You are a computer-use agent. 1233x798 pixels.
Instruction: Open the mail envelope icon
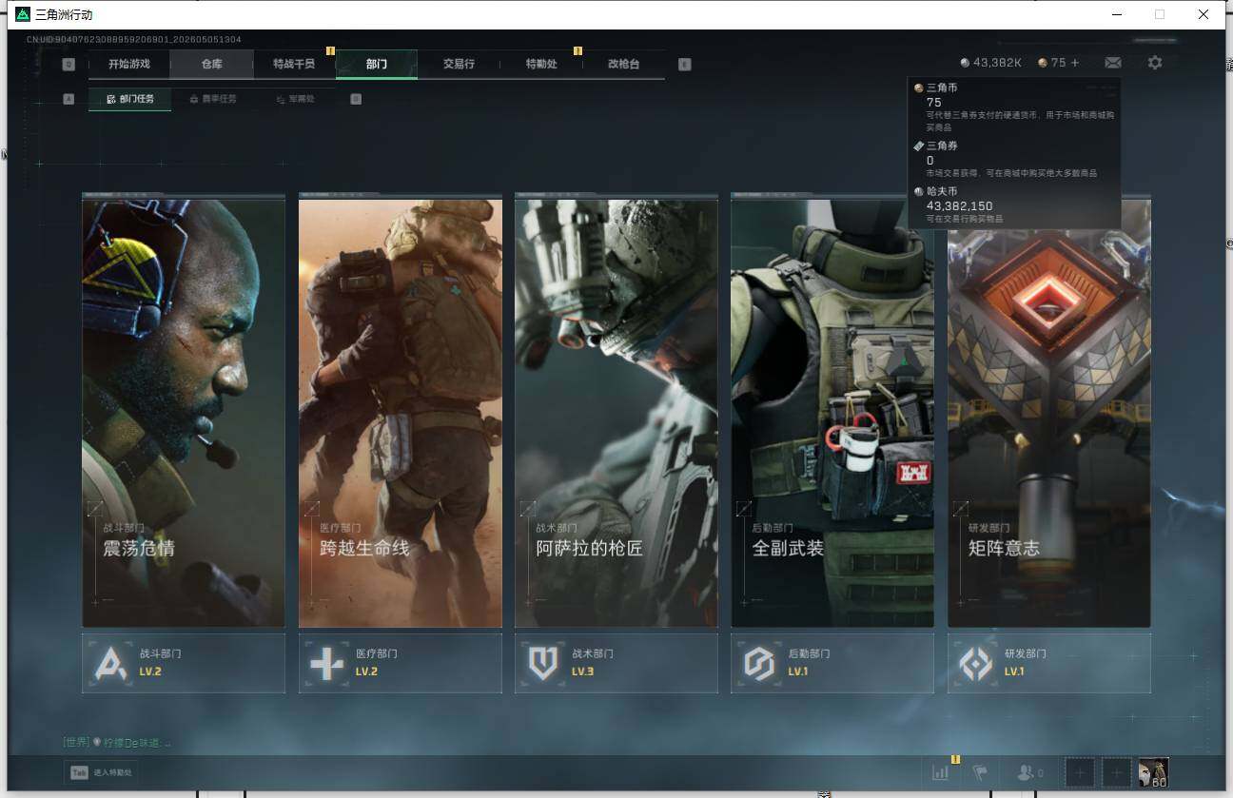[x=1112, y=63]
